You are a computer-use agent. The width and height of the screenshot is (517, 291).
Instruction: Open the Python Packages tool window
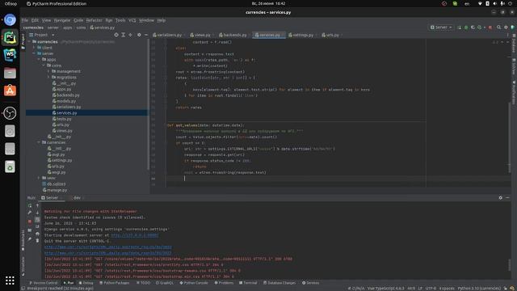click(x=115, y=283)
